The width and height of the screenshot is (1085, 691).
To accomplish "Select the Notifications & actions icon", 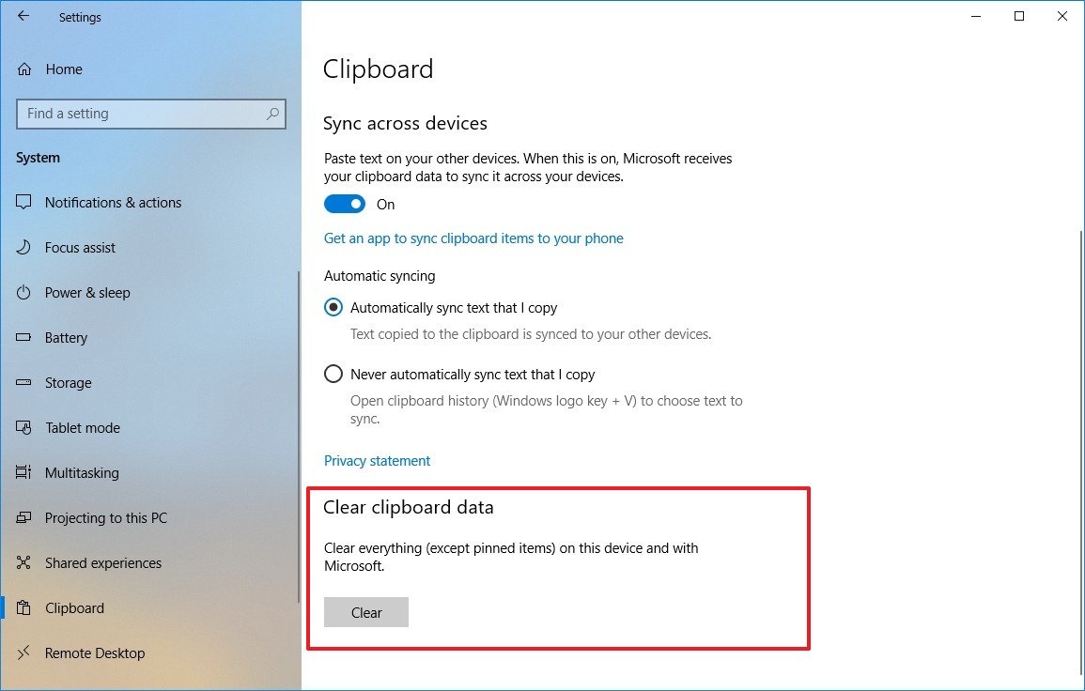I will click(x=24, y=202).
